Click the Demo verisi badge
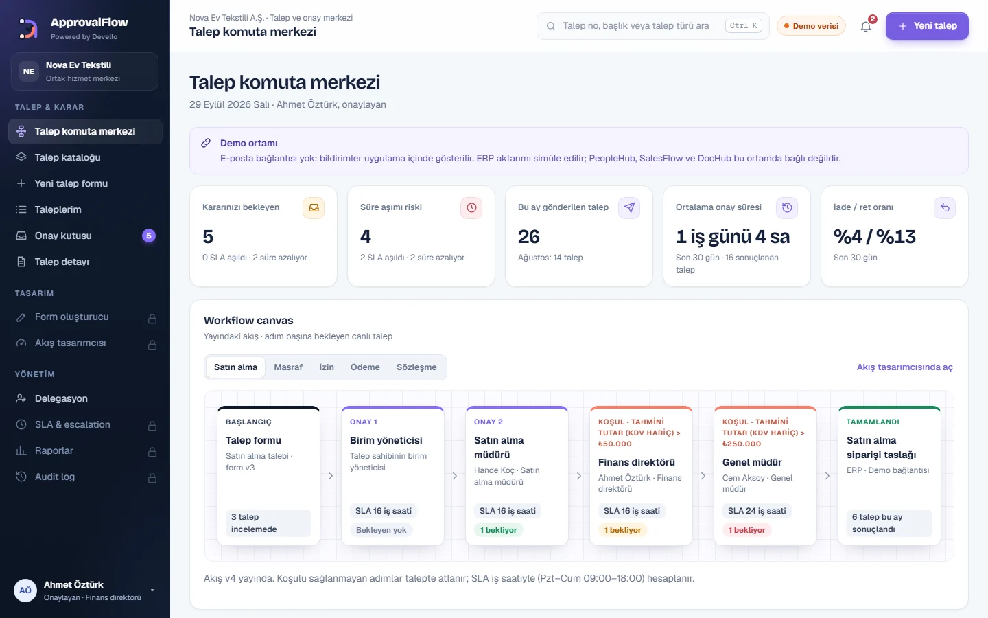This screenshot has height=618, width=988. [x=811, y=26]
